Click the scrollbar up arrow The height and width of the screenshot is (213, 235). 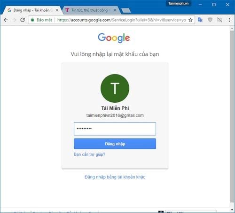point(232,29)
